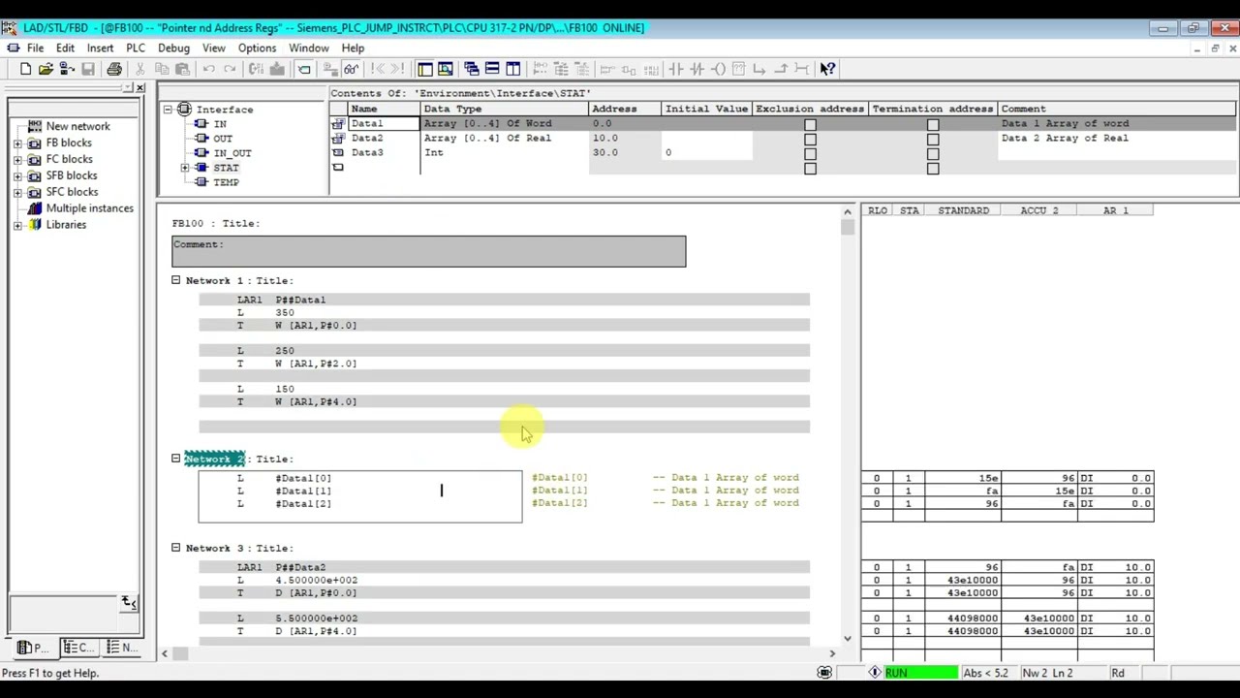Select the TEMP interface entry
The height and width of the screenshot is (698, 1240).
click(226, 182)
